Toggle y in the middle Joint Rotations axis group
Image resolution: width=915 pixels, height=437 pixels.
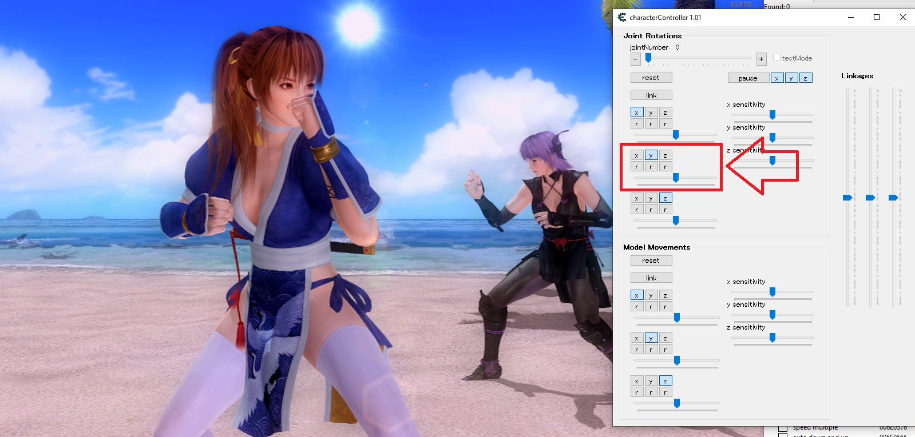pos(651,155)
